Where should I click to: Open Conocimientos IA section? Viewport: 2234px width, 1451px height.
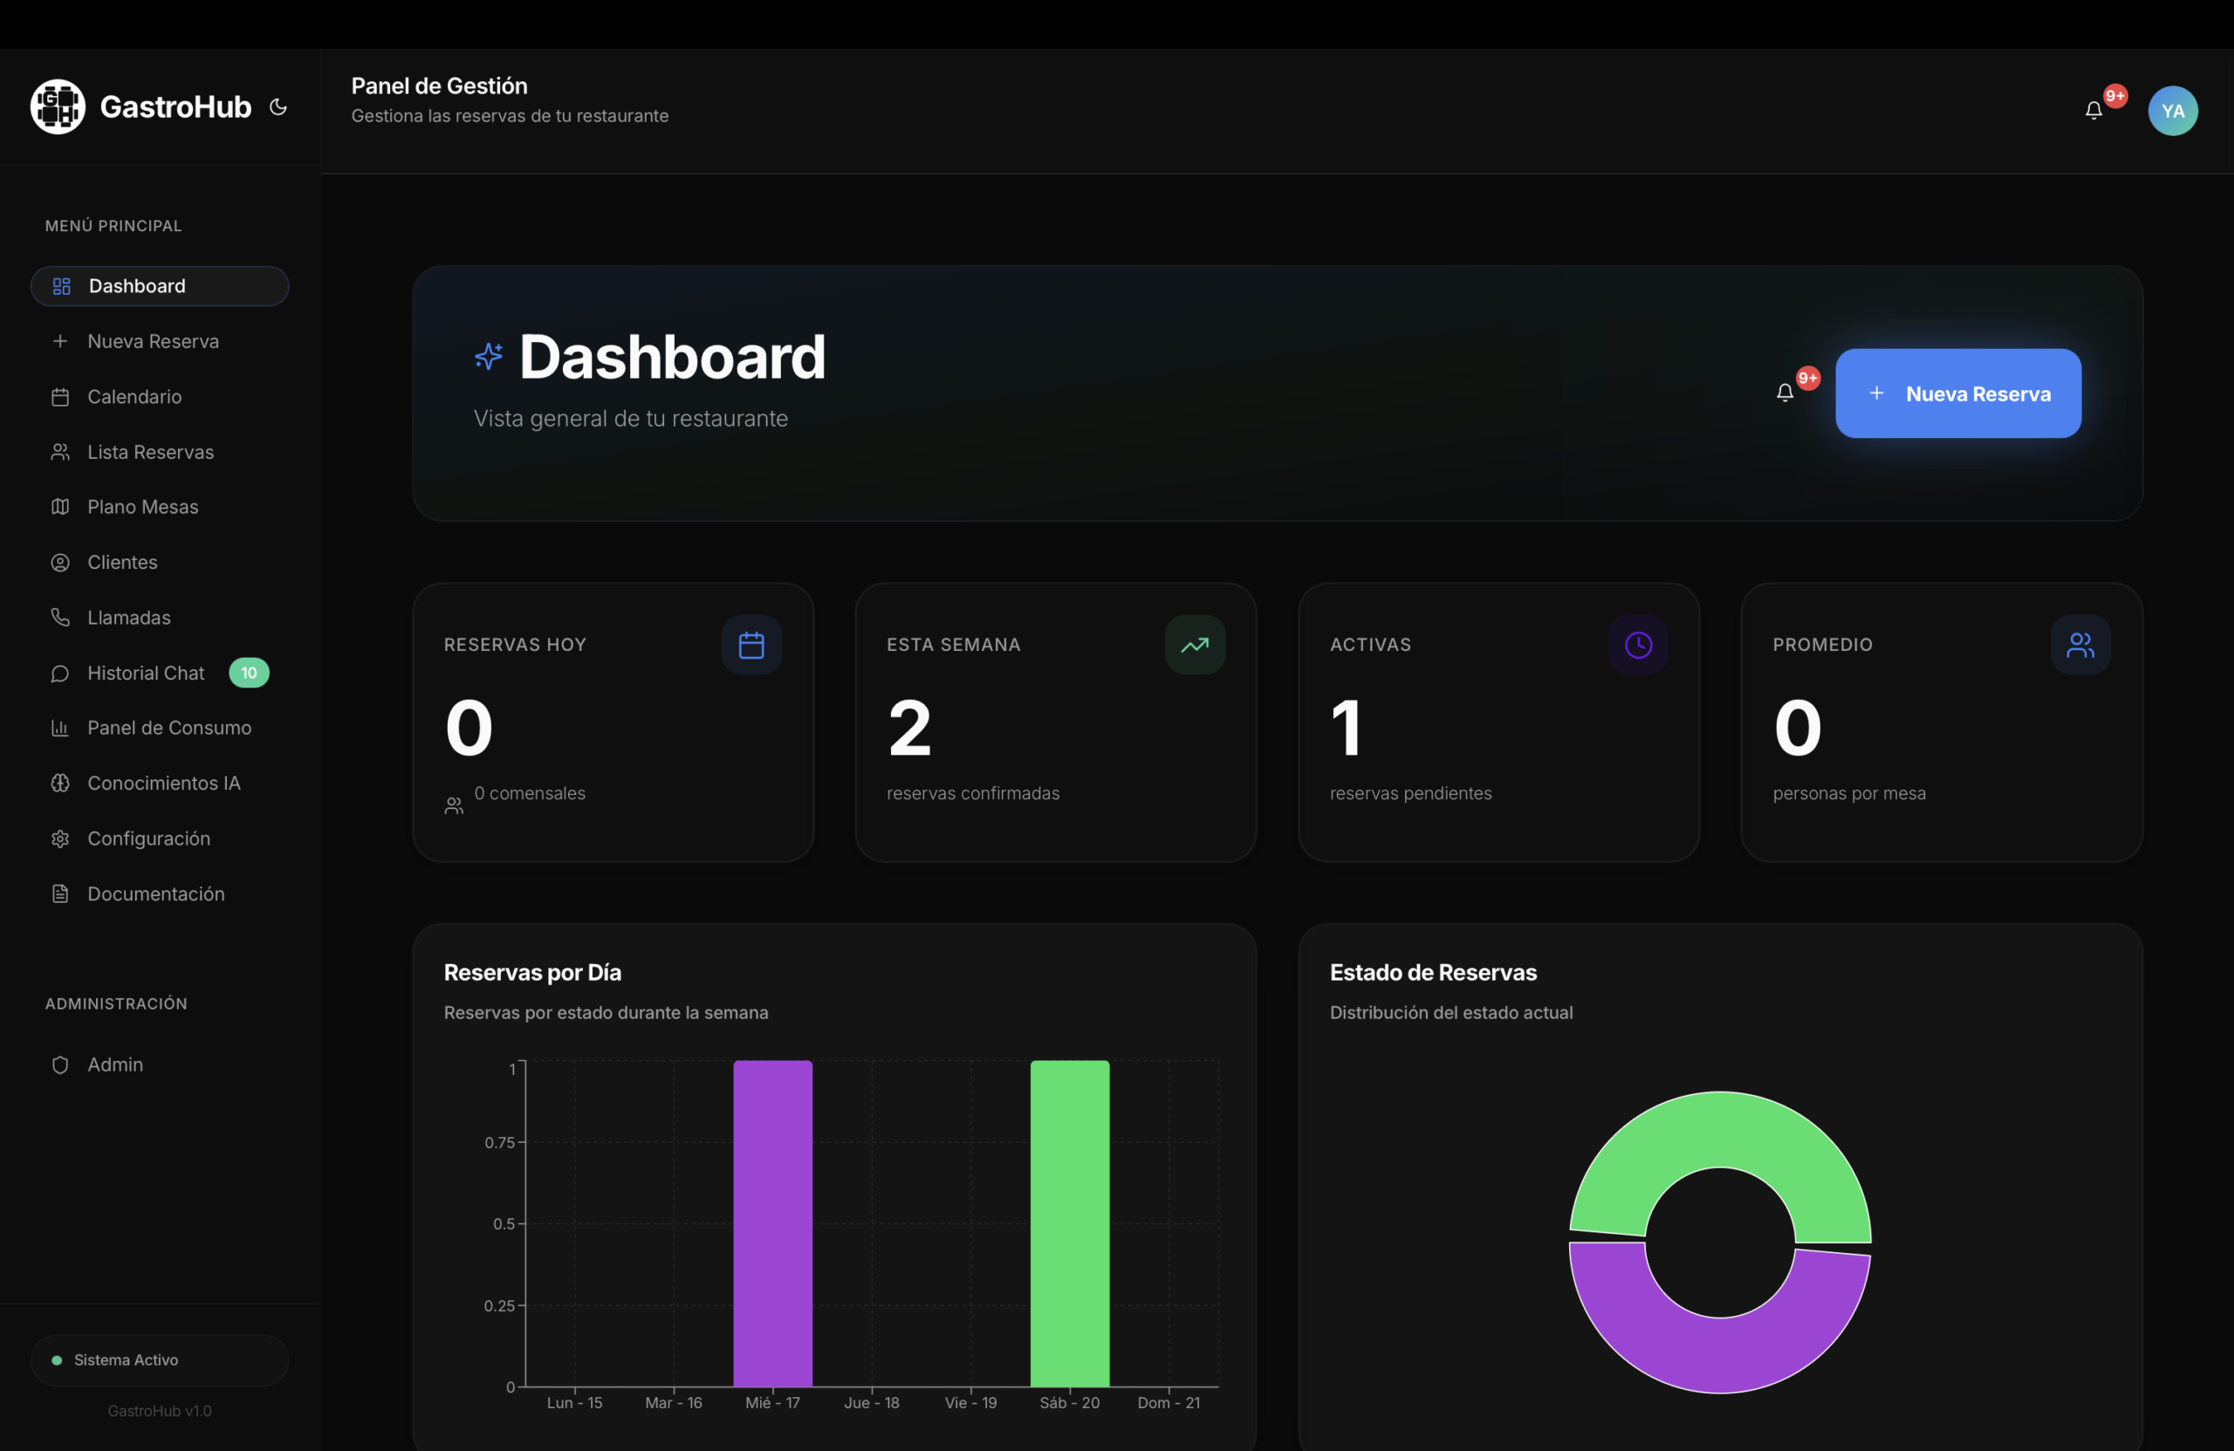pyautogui.click(x=163, y=783)
